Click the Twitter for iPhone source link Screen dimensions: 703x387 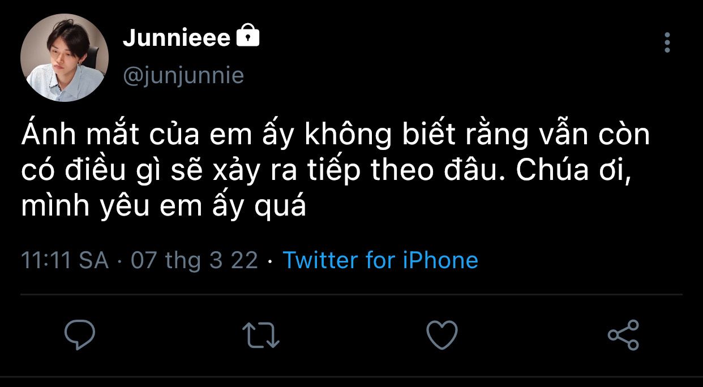pyautogui.click(x=380, y=260)
